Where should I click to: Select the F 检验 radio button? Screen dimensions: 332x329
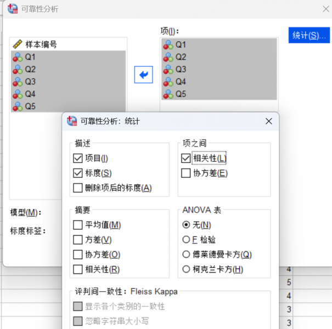[186, 240]
